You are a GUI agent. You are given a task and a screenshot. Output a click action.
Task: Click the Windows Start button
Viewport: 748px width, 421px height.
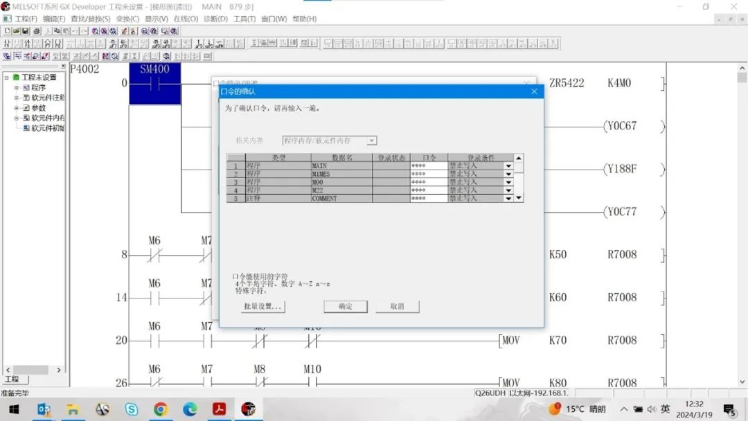(15, 409)
